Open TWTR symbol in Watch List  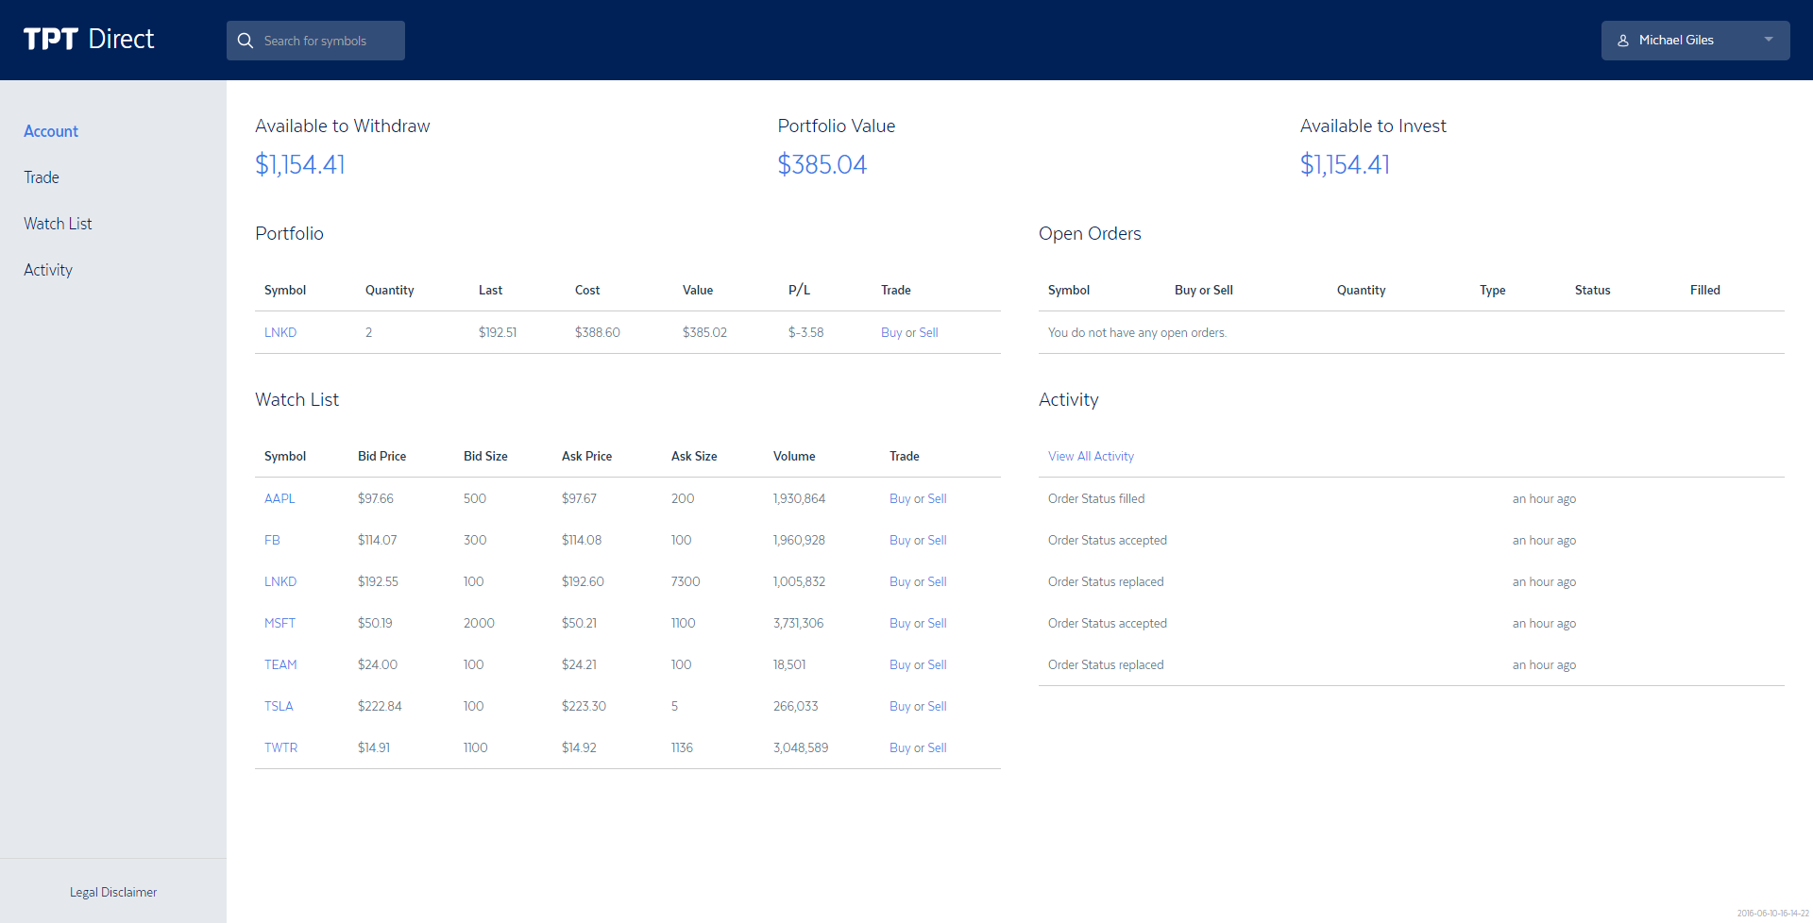click(281, 747)
